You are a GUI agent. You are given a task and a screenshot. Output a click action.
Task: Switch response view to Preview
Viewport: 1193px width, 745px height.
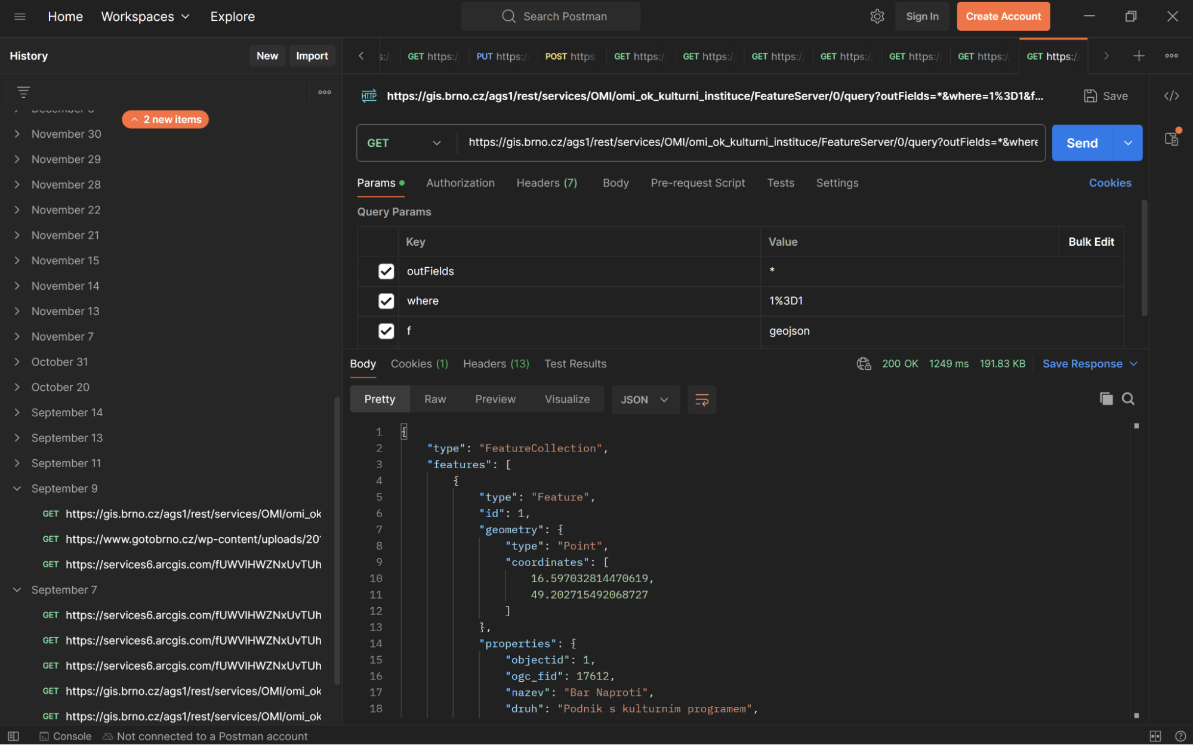click(x=495, y=399)
